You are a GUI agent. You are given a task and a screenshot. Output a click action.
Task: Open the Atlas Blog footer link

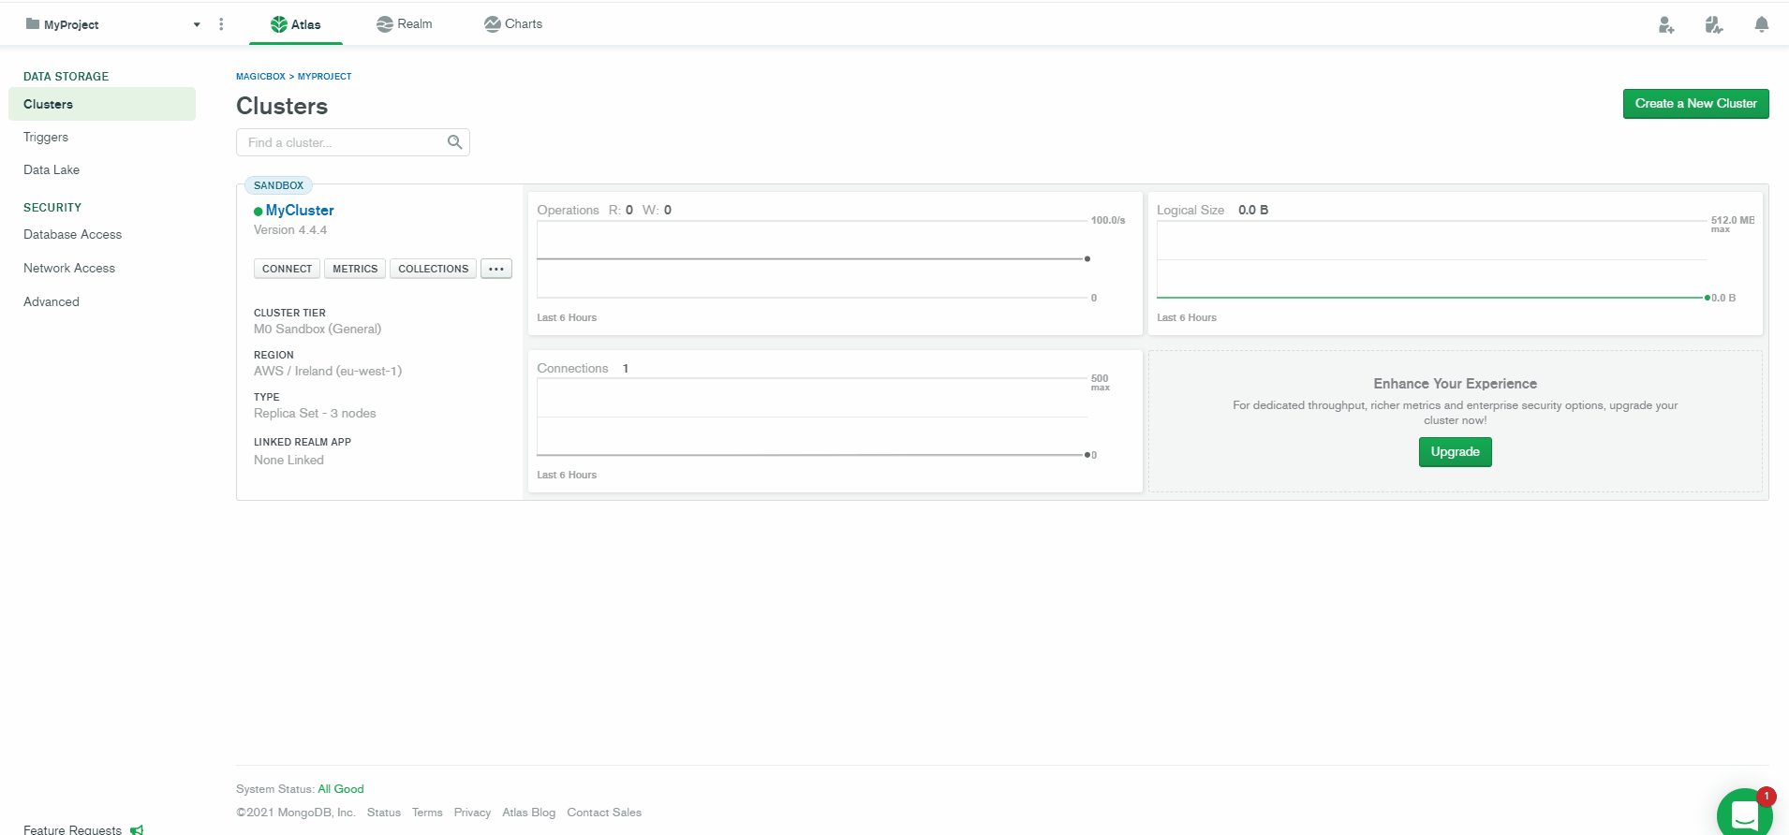[528, 813]
